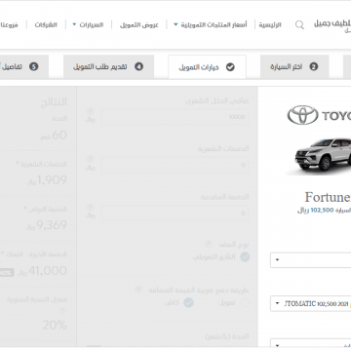Open the AUTOMATIC 102,500 2021 dropdown
Image resolution: width=351 pixels, height=351 pixels.
[310, 303]
